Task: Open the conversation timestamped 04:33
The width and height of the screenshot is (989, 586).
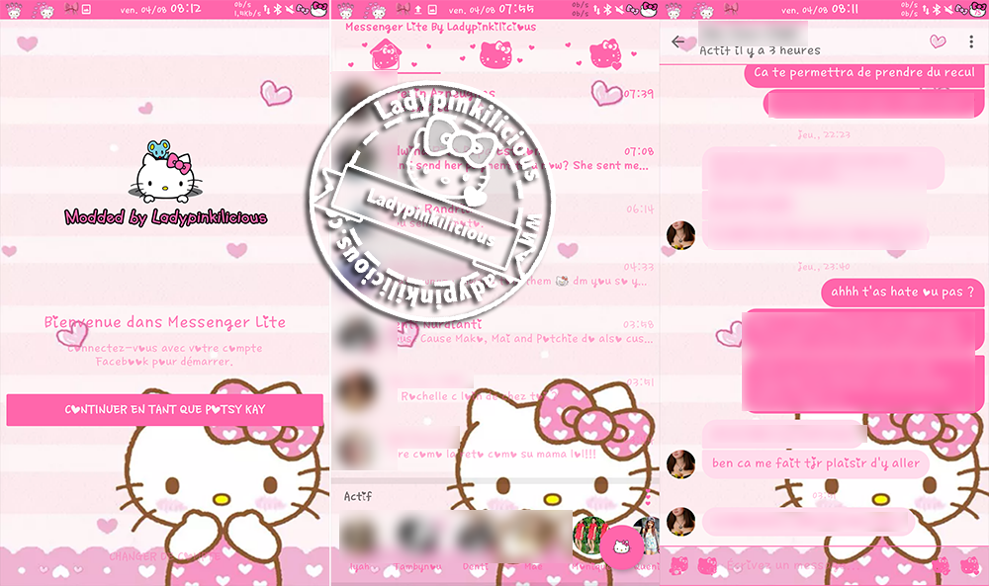Action: (495, 274)
